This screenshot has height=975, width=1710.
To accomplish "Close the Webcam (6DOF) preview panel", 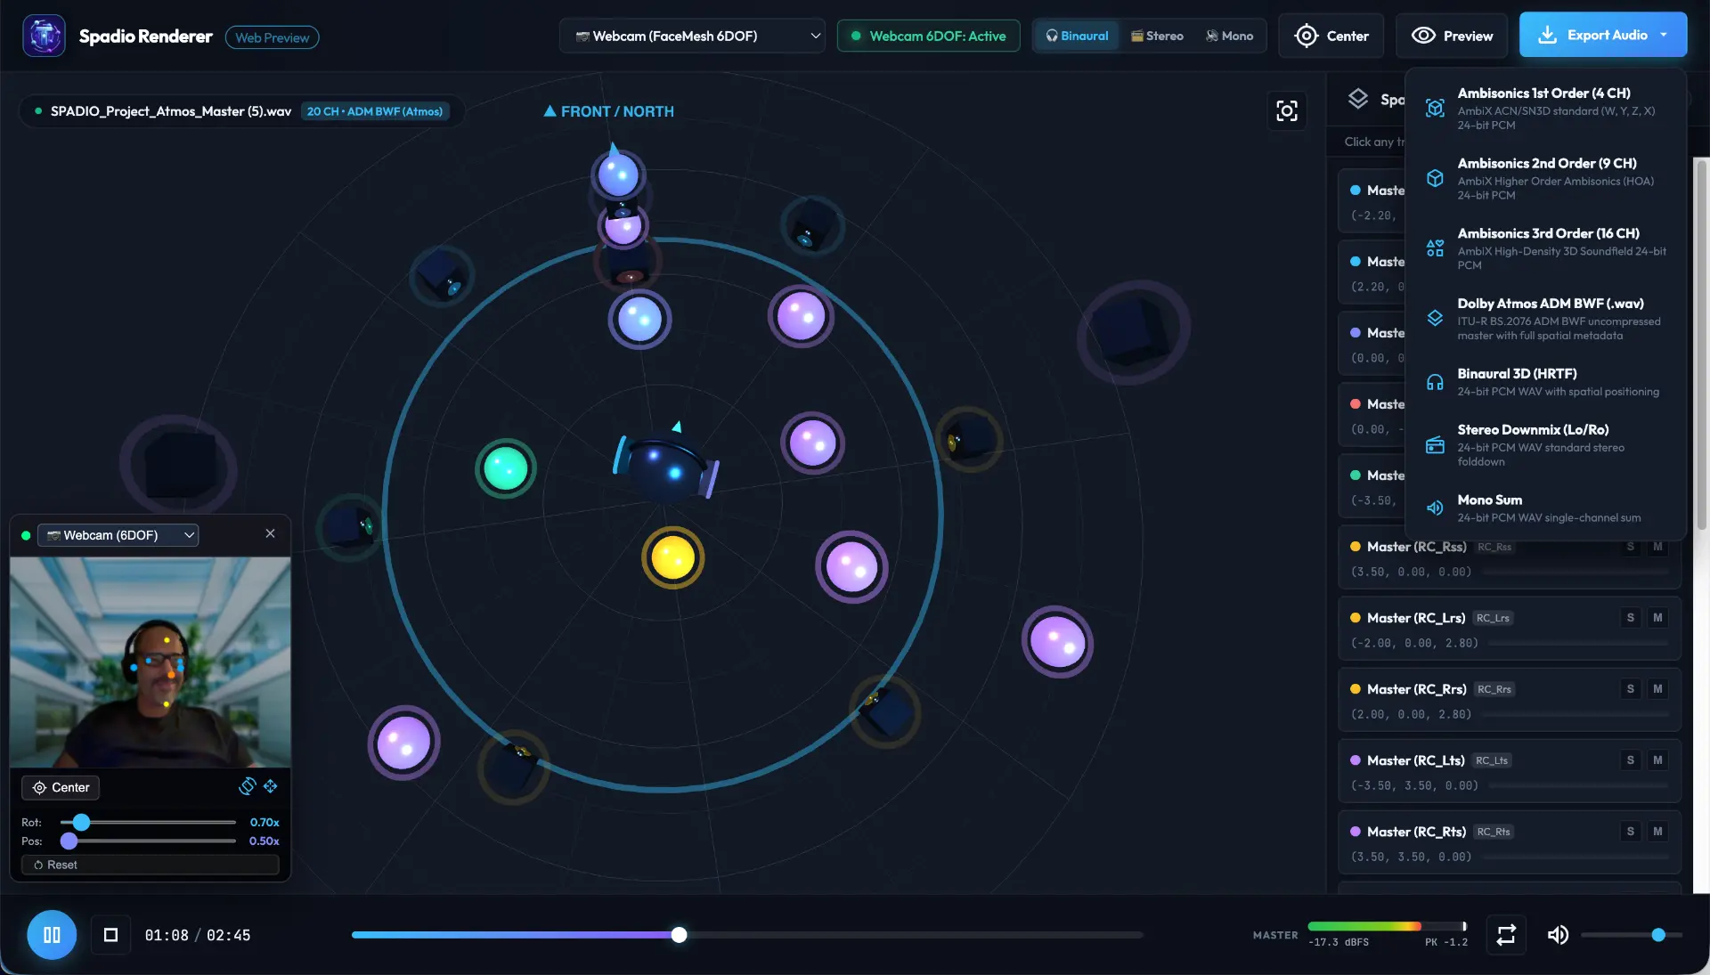I will (271, 533).
